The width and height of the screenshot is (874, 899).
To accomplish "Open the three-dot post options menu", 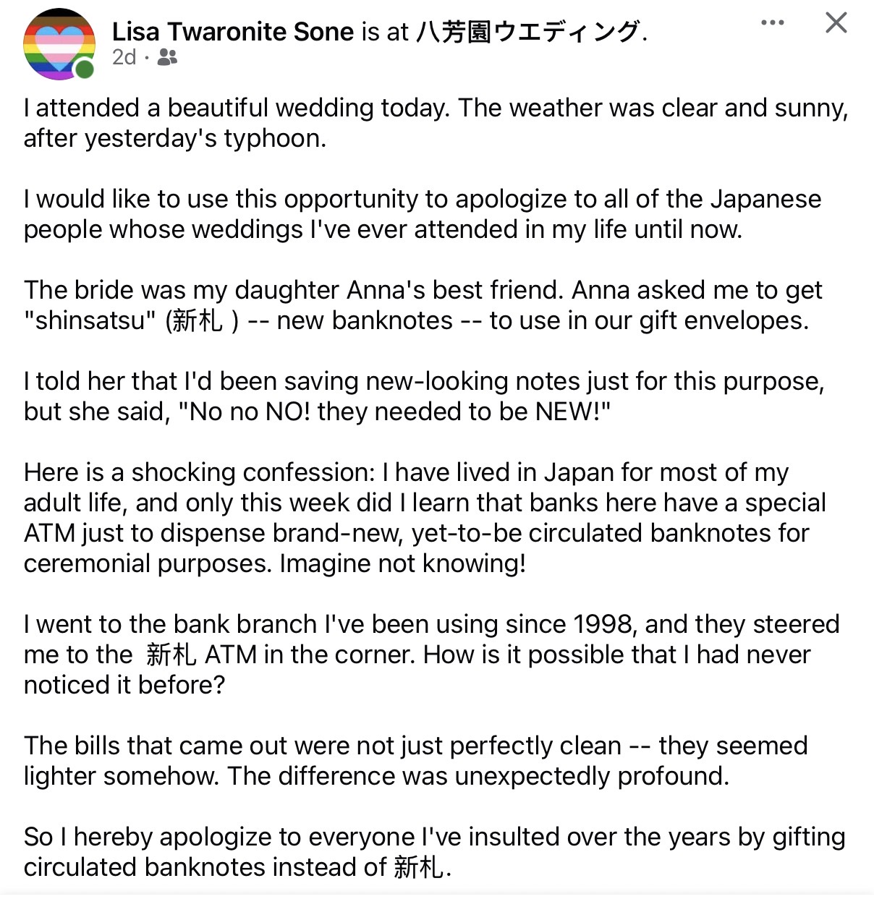I will tap(772, 22).
